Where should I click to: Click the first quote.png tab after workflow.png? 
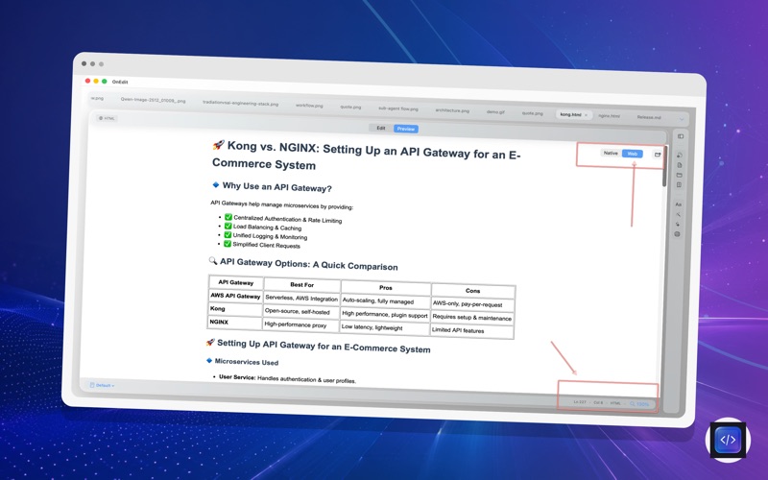(350, 107)
